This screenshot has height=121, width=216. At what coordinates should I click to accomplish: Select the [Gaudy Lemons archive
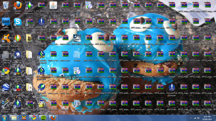[x=30, y=106]
